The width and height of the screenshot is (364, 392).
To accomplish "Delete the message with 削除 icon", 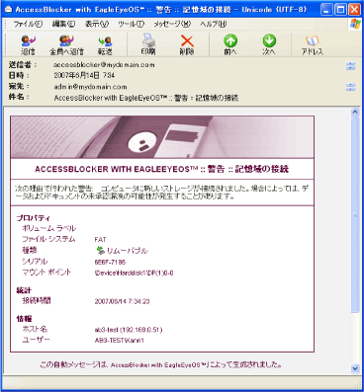I will point(187,44).
